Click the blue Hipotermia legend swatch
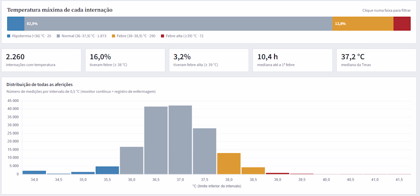The width and height of the screenshot is (420, 196). point(9,36)
